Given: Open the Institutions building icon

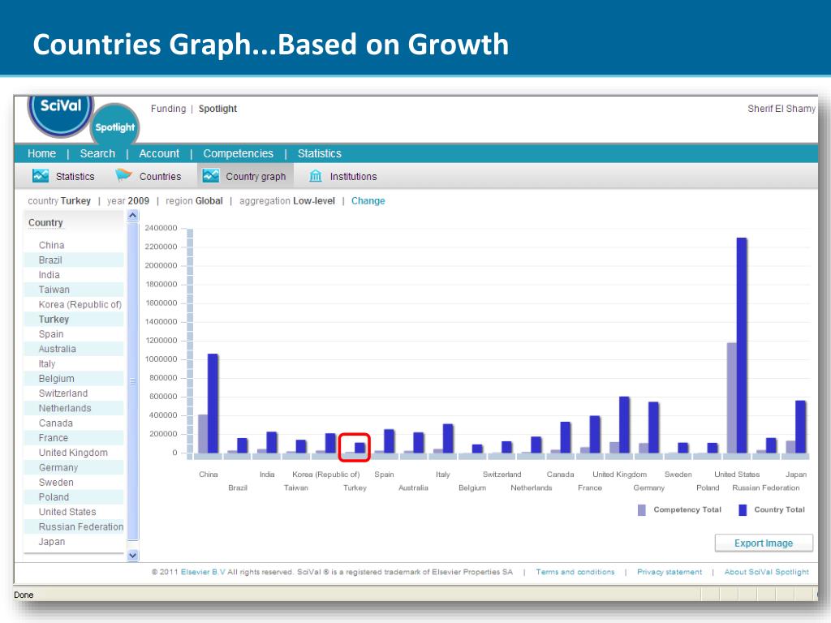Looking at the screenshot, I should click(316, 176).
